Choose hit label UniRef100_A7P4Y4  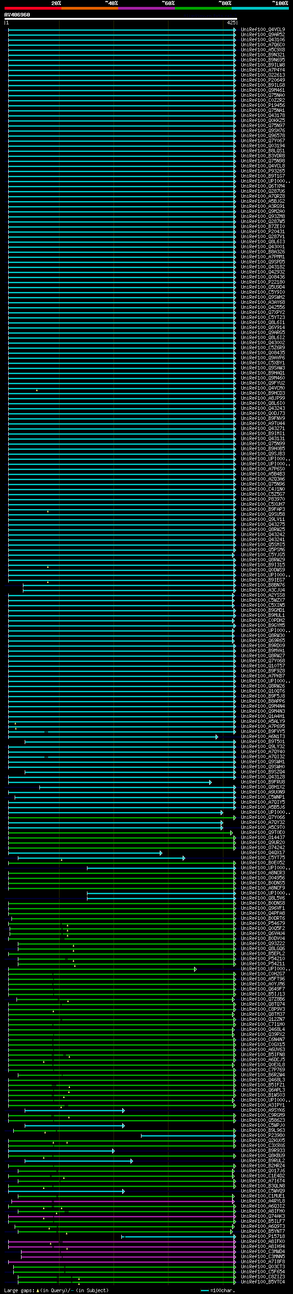pos(262,70)
